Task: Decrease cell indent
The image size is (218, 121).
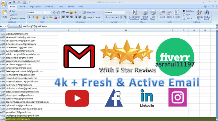Action: click(76, 17)
